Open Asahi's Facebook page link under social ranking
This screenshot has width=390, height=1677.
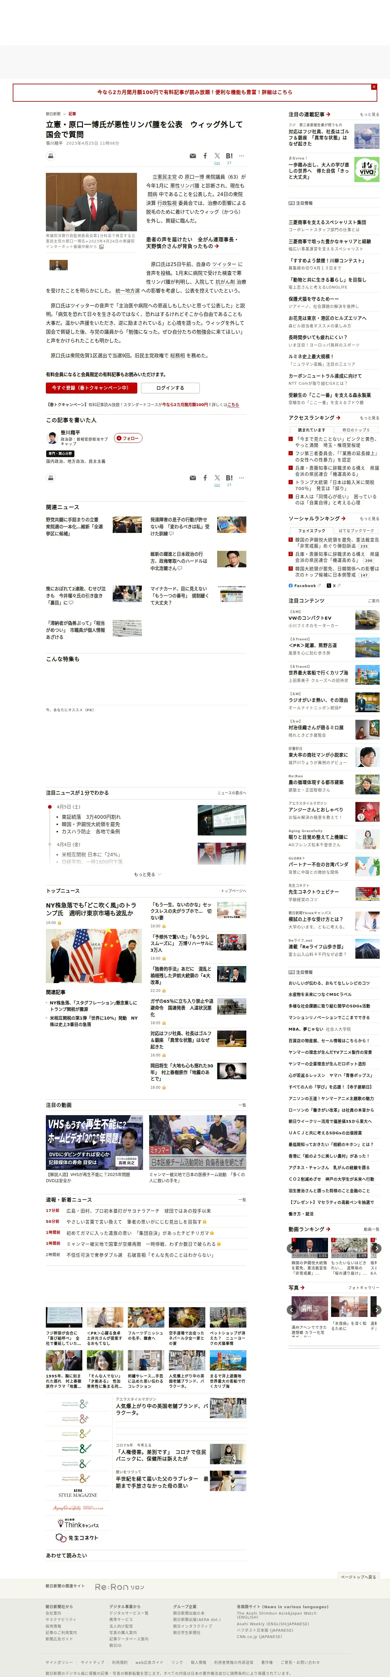302,585
